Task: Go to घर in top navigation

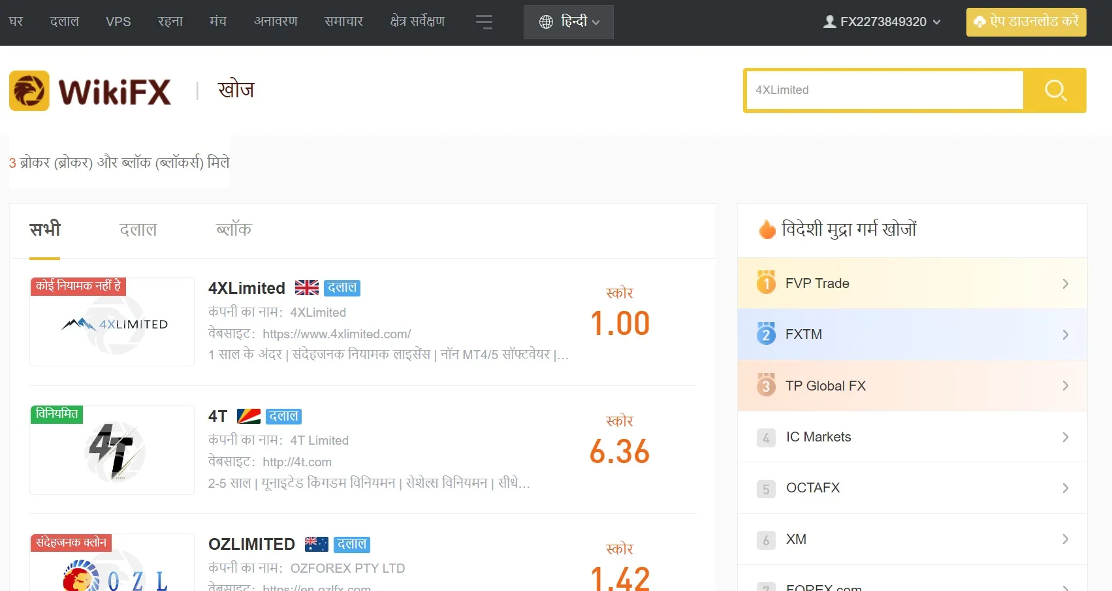Action: [x=16, y=22]
